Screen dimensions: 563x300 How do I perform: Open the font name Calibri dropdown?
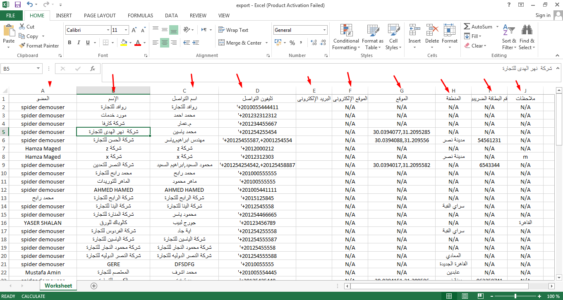point(108,30)
